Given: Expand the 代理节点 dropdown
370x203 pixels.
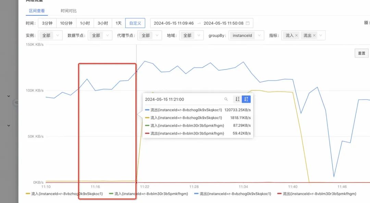Looking at the screenshot, I should pyautogui.click(x=150, y=35).
